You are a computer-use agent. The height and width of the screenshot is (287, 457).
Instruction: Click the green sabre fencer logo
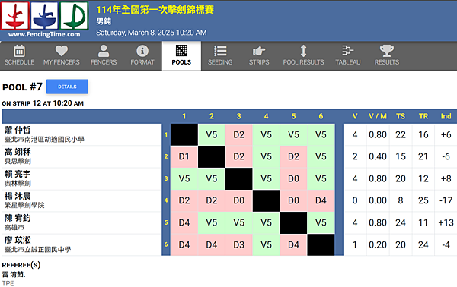74,15
